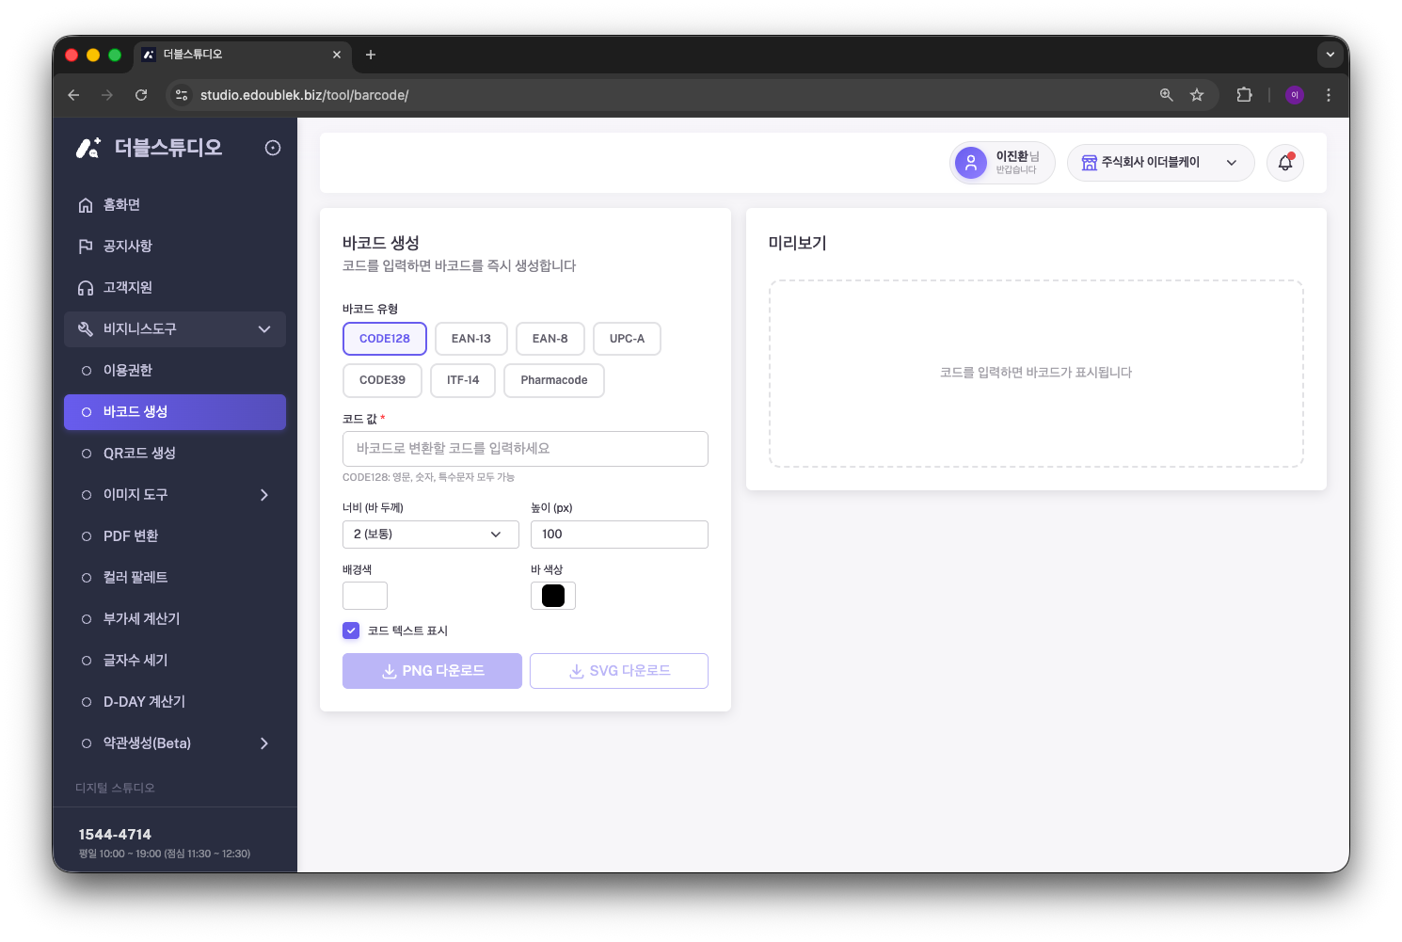Screen dimensions: 1402x942
Task: Open the browser extensions puzzle icon
Action: point(1244,95)
